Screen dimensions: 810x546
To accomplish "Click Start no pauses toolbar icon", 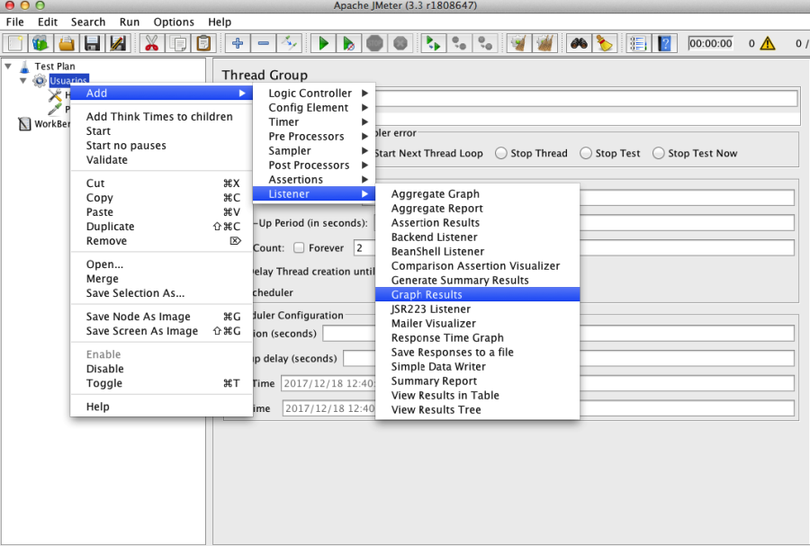I will click(349, 43).
